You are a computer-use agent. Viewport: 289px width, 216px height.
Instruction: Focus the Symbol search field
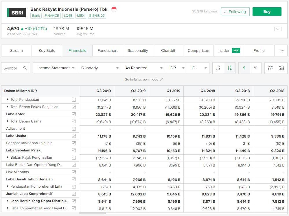(x=16, y=68)
